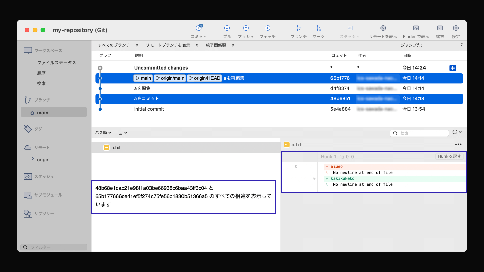Select the Uncommitted changes row
Viewport: 484px width, 272px height.
click(279, 68)
